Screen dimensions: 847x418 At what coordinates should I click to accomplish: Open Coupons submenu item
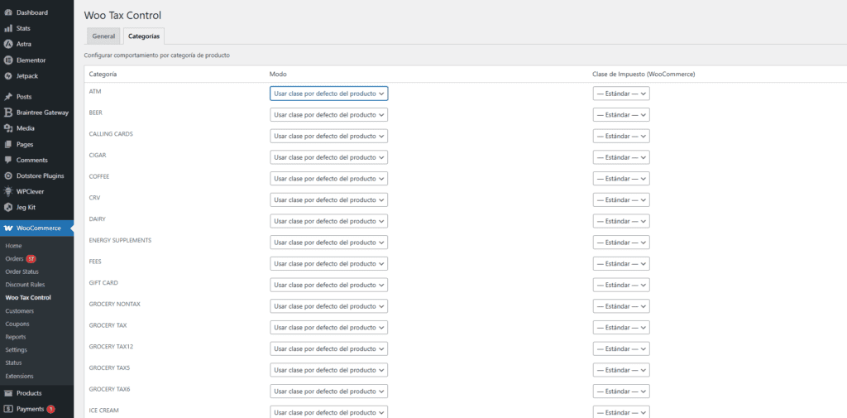point(17,324)
